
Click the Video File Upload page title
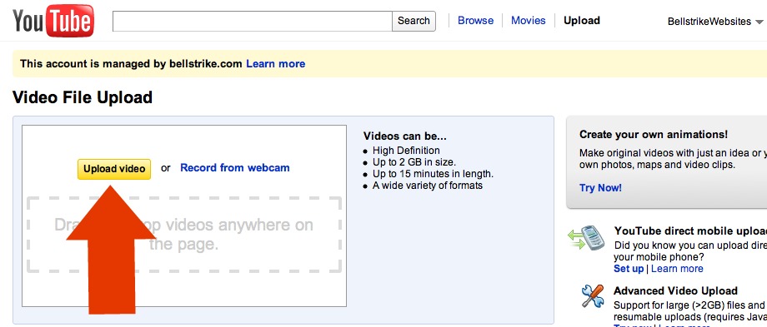83,97
